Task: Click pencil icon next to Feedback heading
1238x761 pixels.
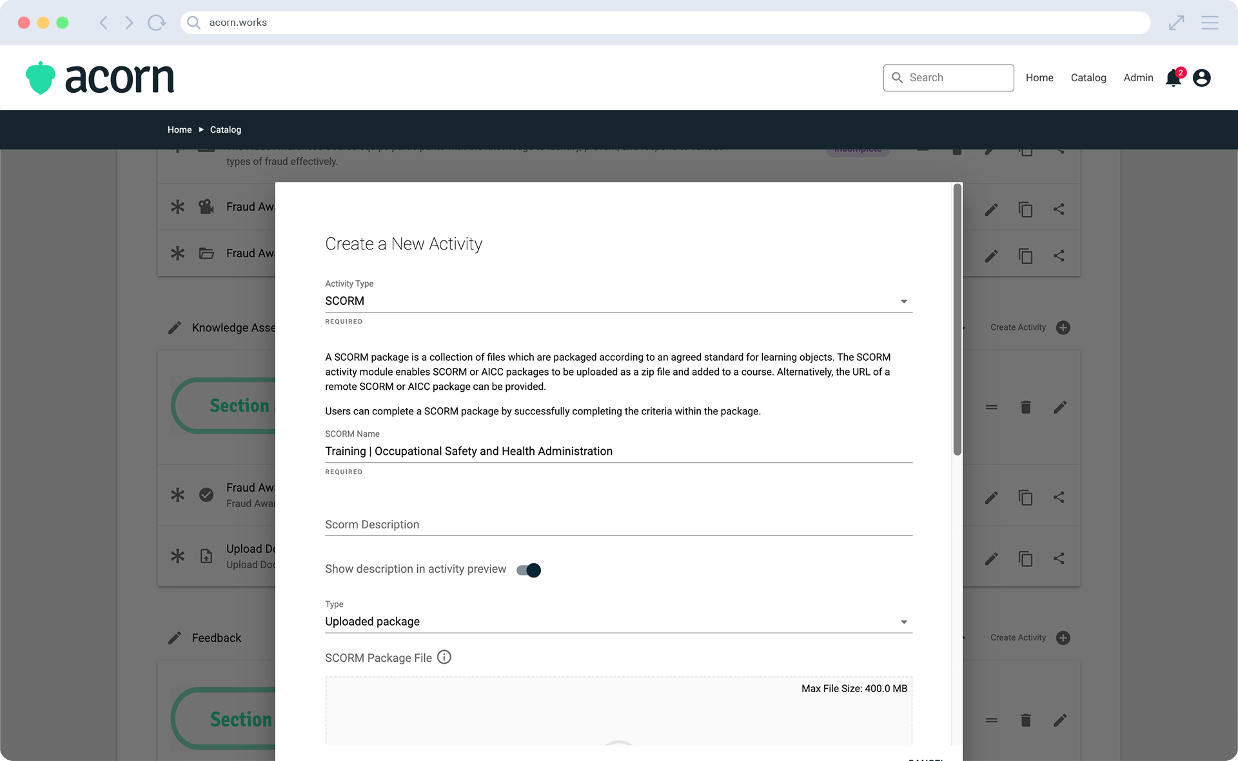Action: click(x=175, y=638)
